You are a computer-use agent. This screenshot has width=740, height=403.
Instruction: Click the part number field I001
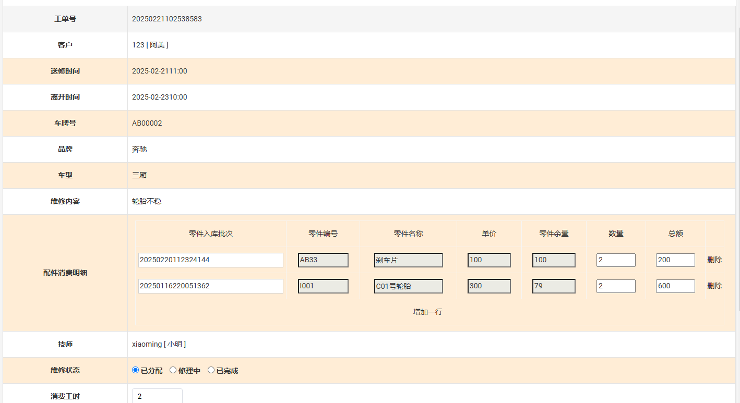pos(323,286)
